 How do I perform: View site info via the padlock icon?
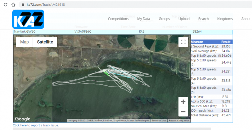click(23, 4)
